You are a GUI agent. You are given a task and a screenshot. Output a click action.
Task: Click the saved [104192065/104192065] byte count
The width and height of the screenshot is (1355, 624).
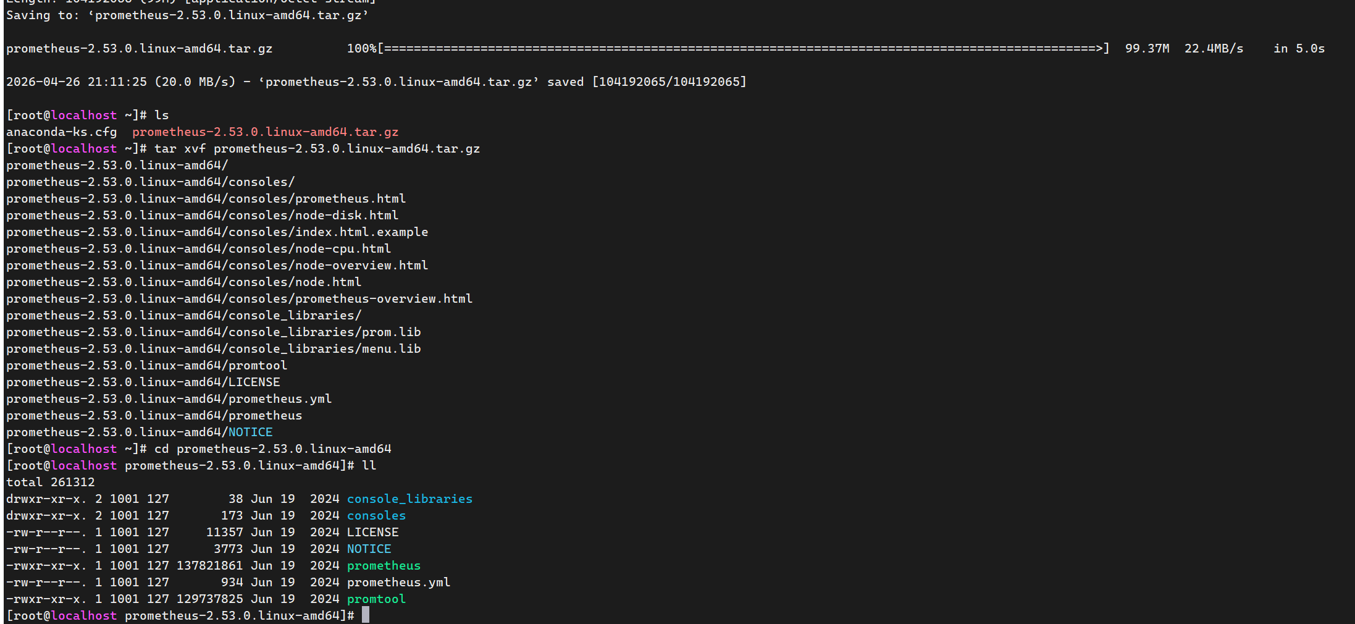pyautogui.click(x=647, y=82)
